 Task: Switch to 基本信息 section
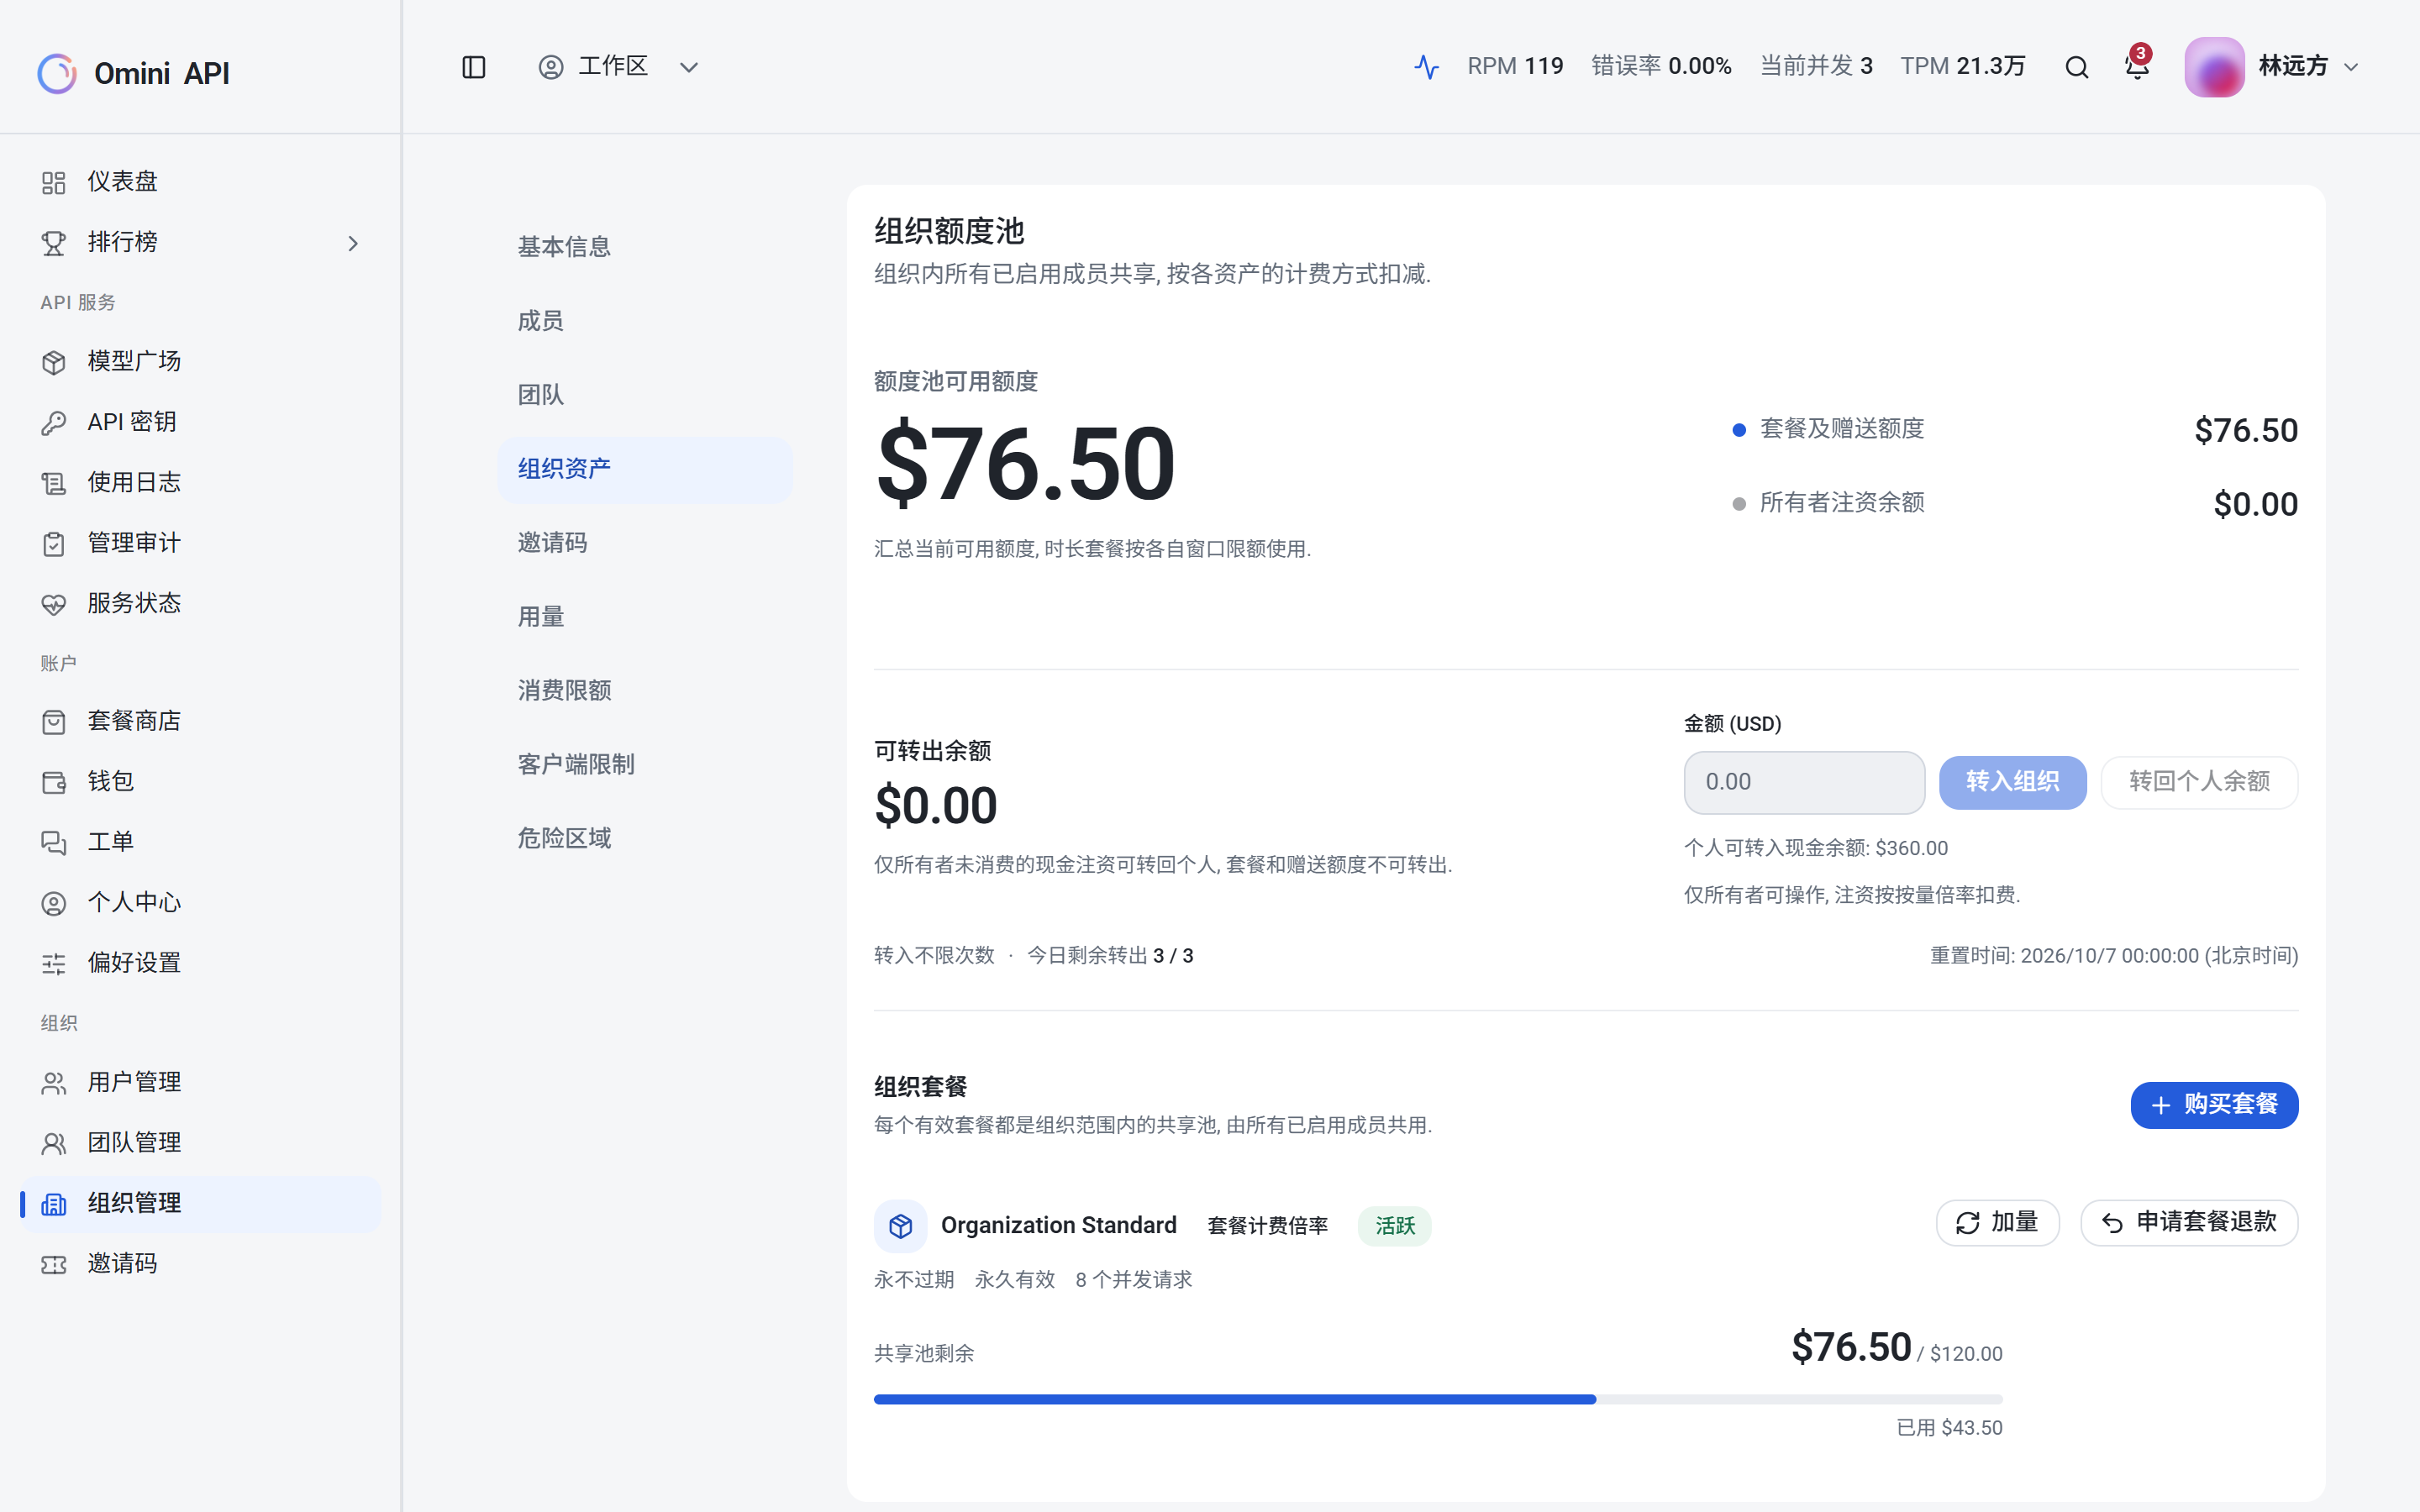[645, 247]
